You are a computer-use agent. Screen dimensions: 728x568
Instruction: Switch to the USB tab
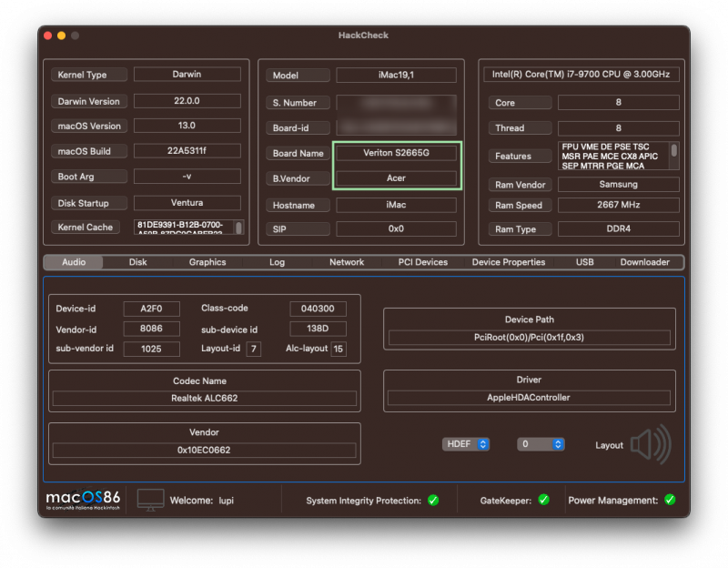(x=584, y=262)
